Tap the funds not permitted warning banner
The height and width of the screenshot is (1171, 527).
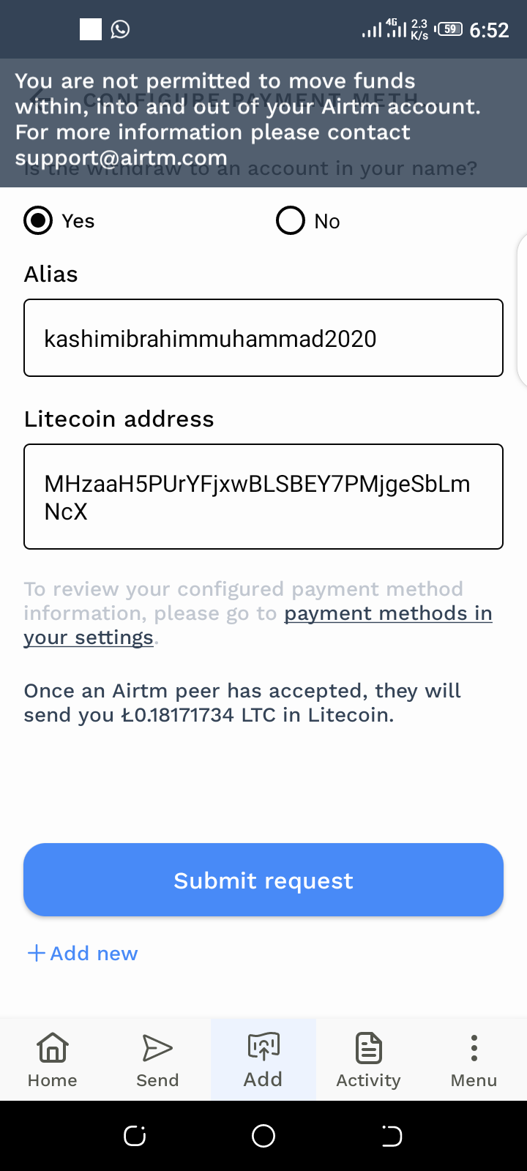click(249, 119)
